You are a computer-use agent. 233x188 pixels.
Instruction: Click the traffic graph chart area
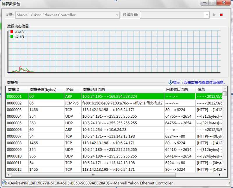coord(114,52)
